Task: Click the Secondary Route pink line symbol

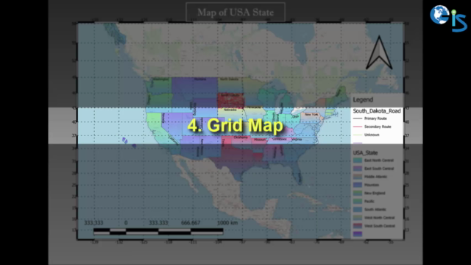Action: (358, 127)
